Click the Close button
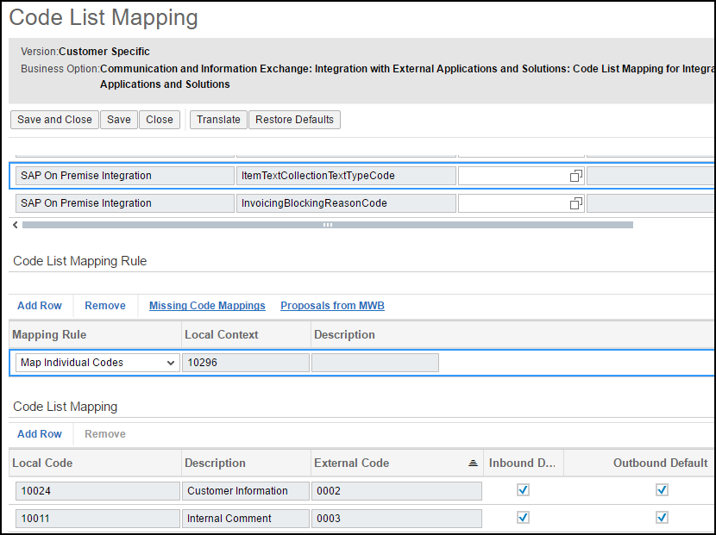Screen dimensions: 716x535 click(160, 120)
